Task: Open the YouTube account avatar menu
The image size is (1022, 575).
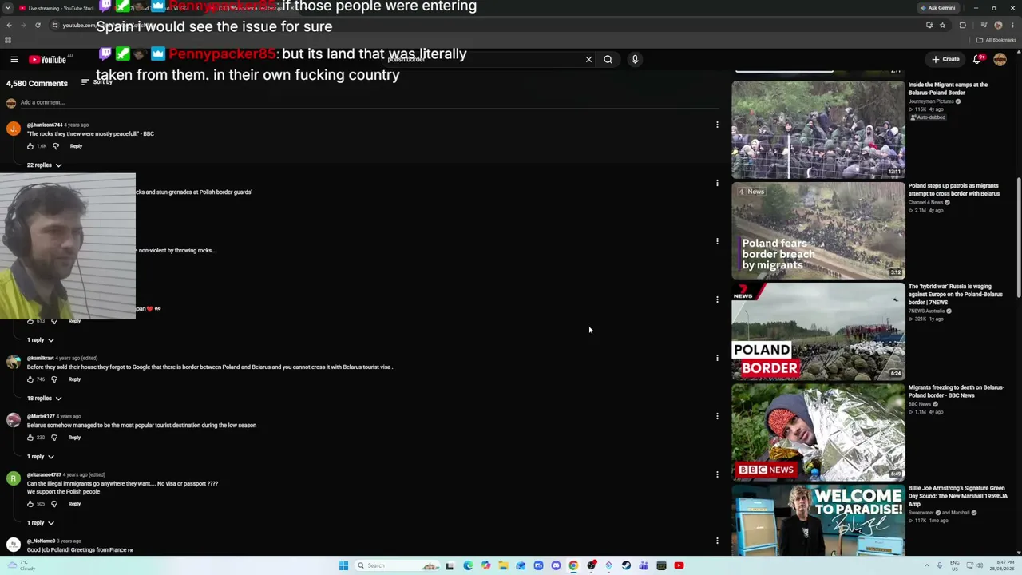Action: click(1000, 59)
